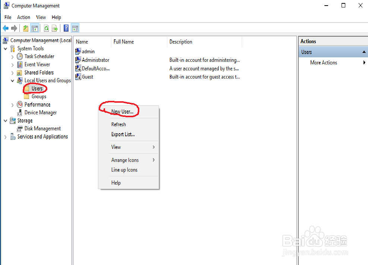This screenshot has width=368, height=265.
Task: Click the Administrator user account icon
Action: [78, 60]
